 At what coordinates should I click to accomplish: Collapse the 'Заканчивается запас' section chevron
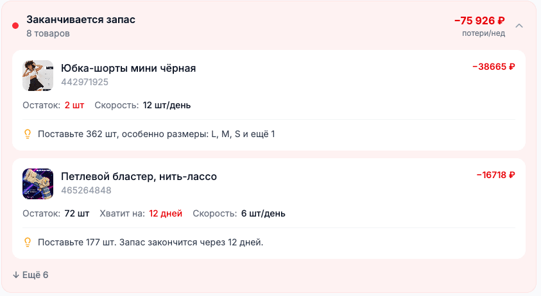[519, 26]
